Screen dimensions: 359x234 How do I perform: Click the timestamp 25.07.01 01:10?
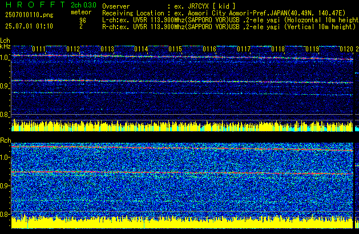coord(29,26)
